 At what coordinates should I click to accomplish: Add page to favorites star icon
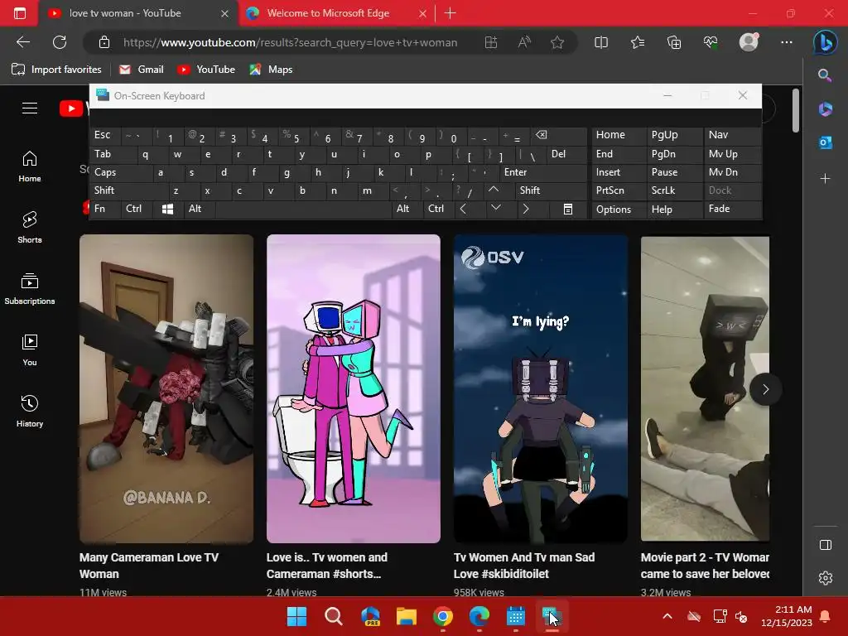(x=557, y=42)
